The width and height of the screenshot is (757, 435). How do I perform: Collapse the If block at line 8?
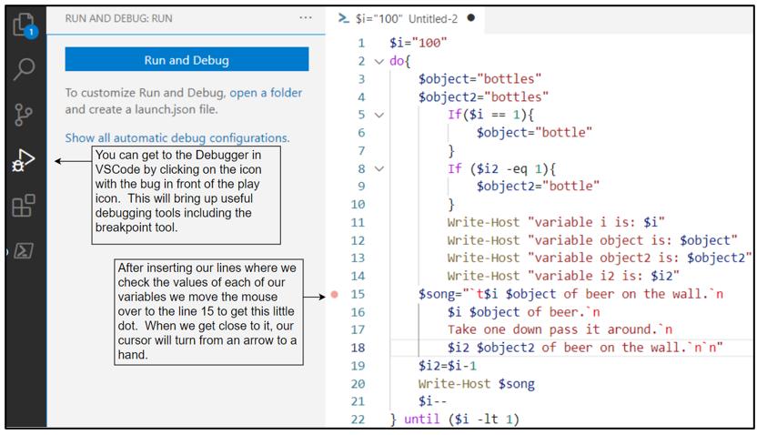pyautogui.click(x=379, y=169)
